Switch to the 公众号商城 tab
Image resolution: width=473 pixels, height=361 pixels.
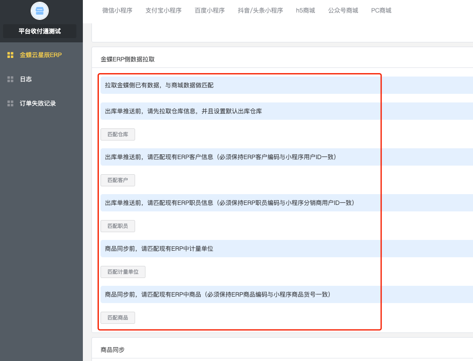(x=343, y=10)
